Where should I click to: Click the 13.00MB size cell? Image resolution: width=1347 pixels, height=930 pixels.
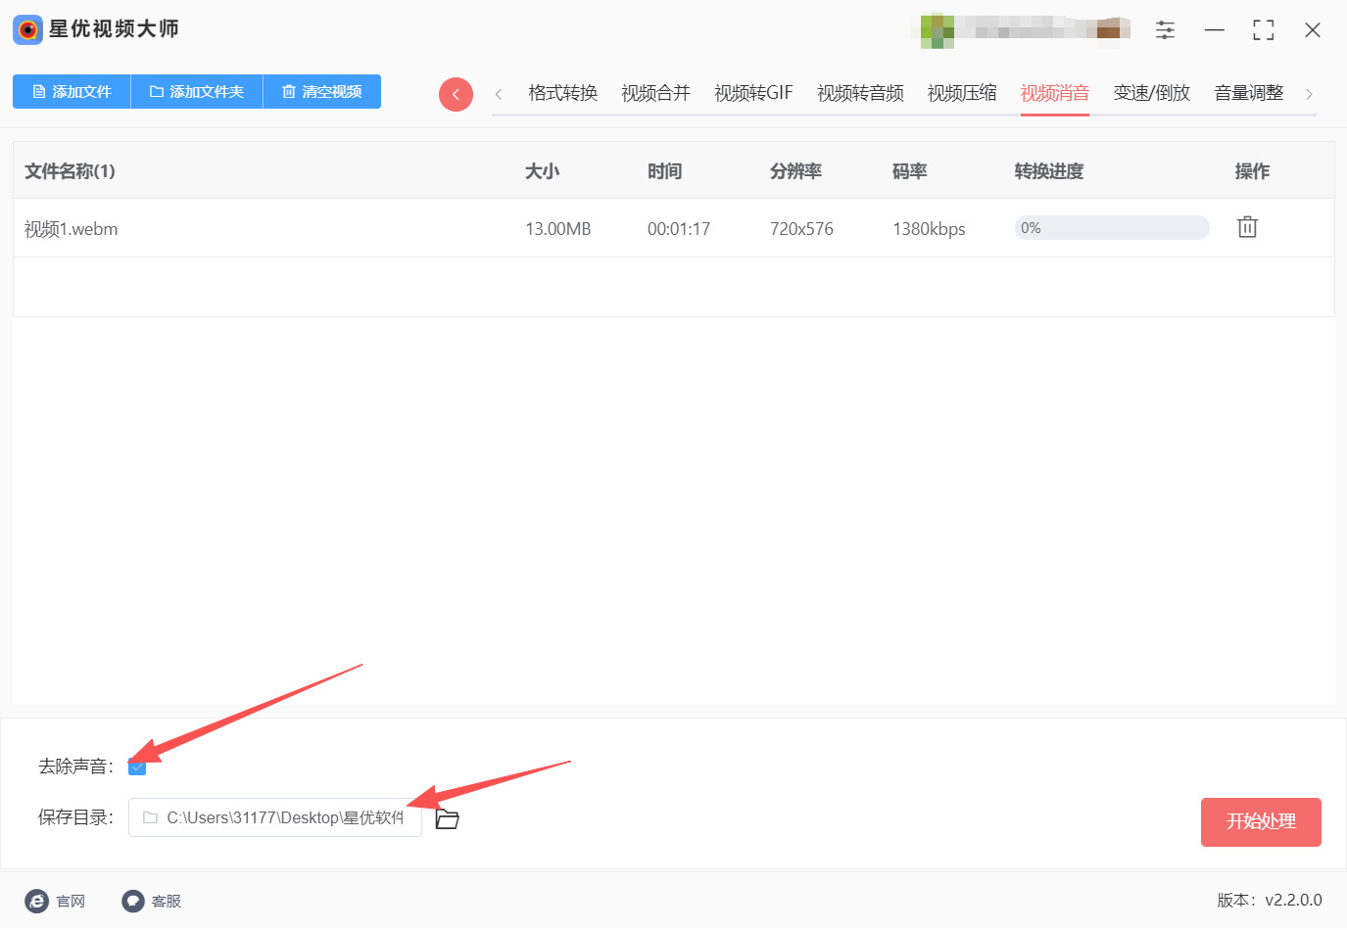coord(558,229)
